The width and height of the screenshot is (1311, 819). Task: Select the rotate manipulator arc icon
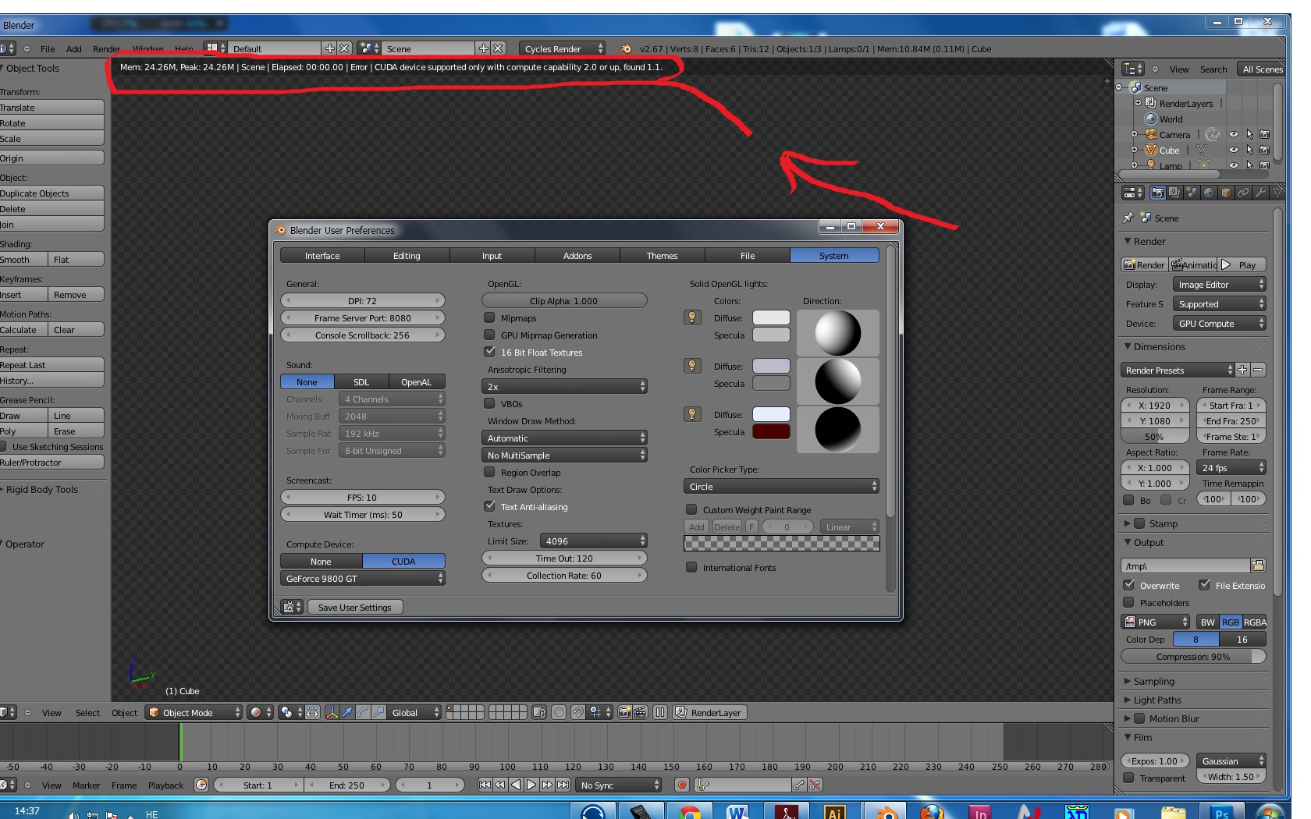[x=364, y=712]
